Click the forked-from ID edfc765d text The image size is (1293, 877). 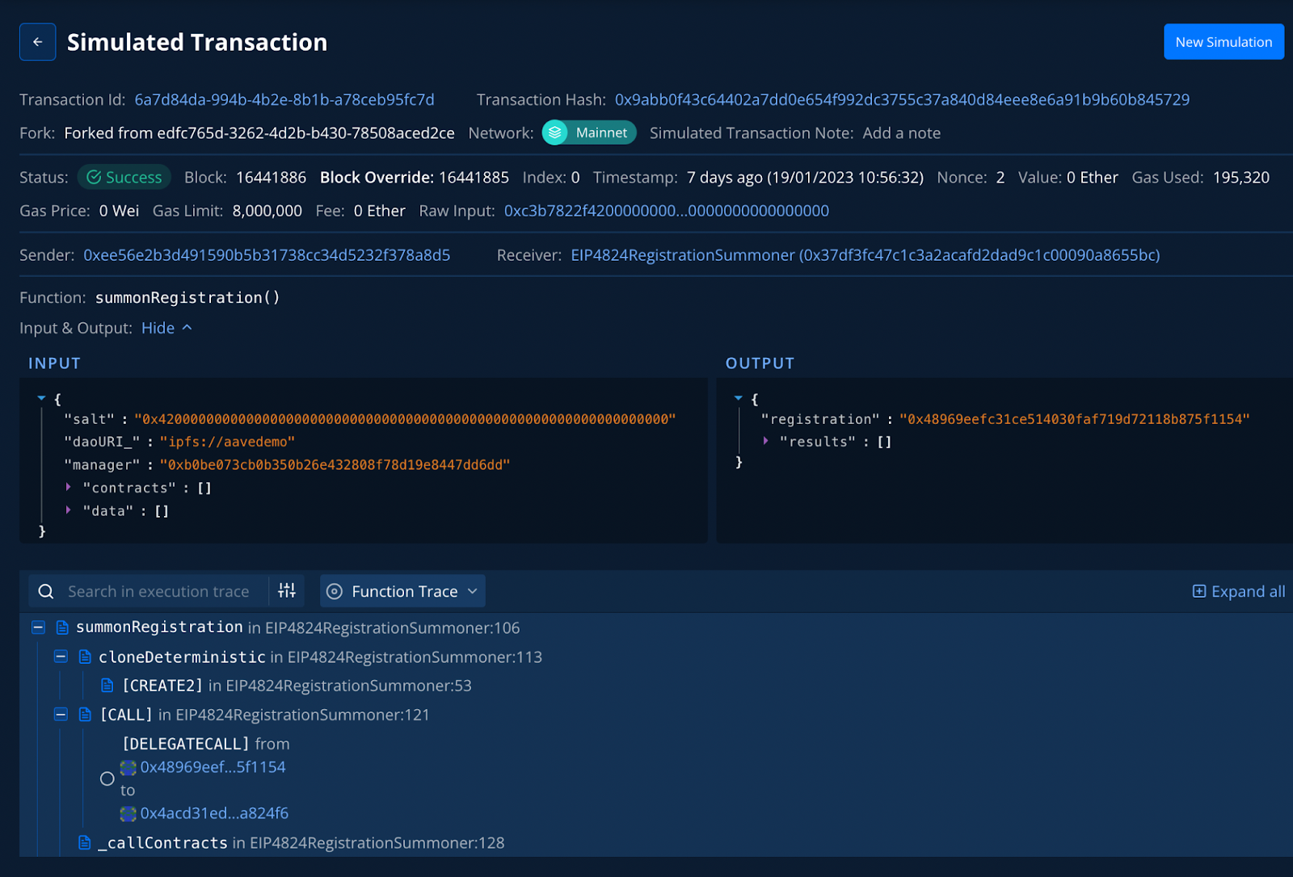pos(305,133)
